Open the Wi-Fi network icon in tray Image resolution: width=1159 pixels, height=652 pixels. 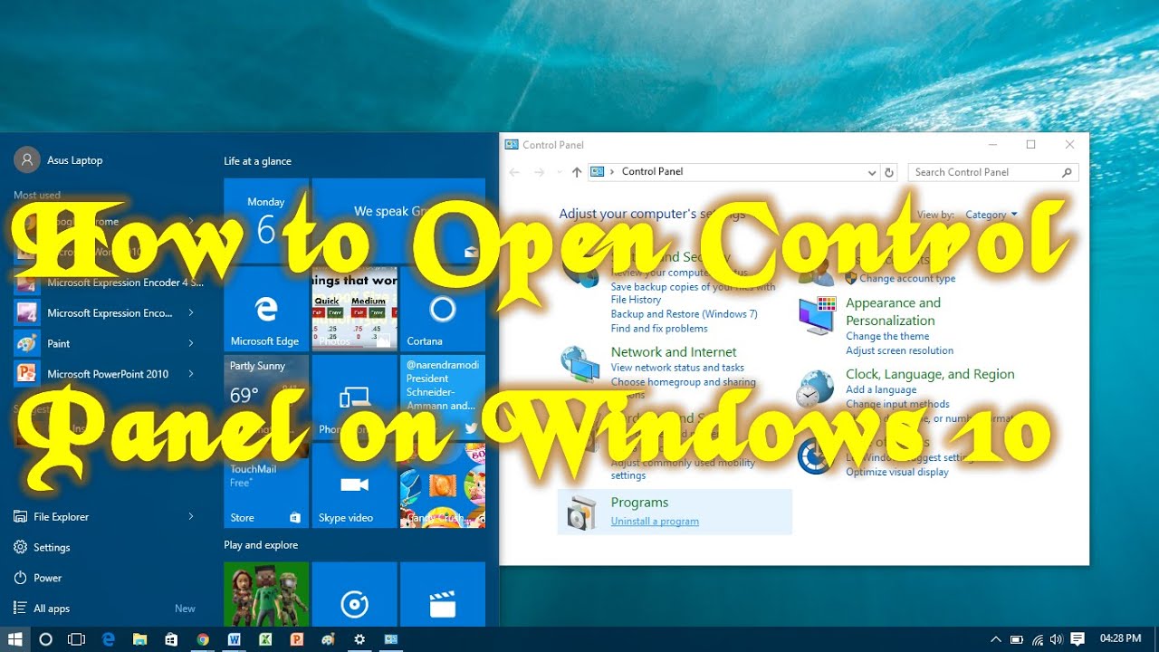point(1038,639)
